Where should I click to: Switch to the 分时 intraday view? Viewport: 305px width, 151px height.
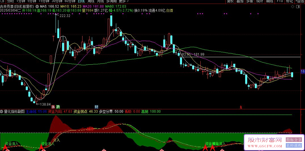(x=10, y=1)
